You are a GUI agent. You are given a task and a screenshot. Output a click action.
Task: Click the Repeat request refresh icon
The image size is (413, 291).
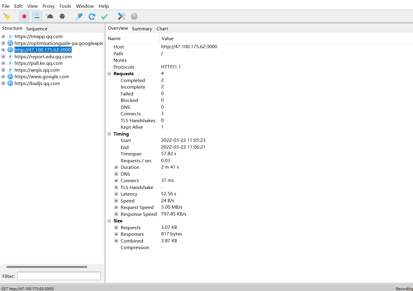pos(92,16)
